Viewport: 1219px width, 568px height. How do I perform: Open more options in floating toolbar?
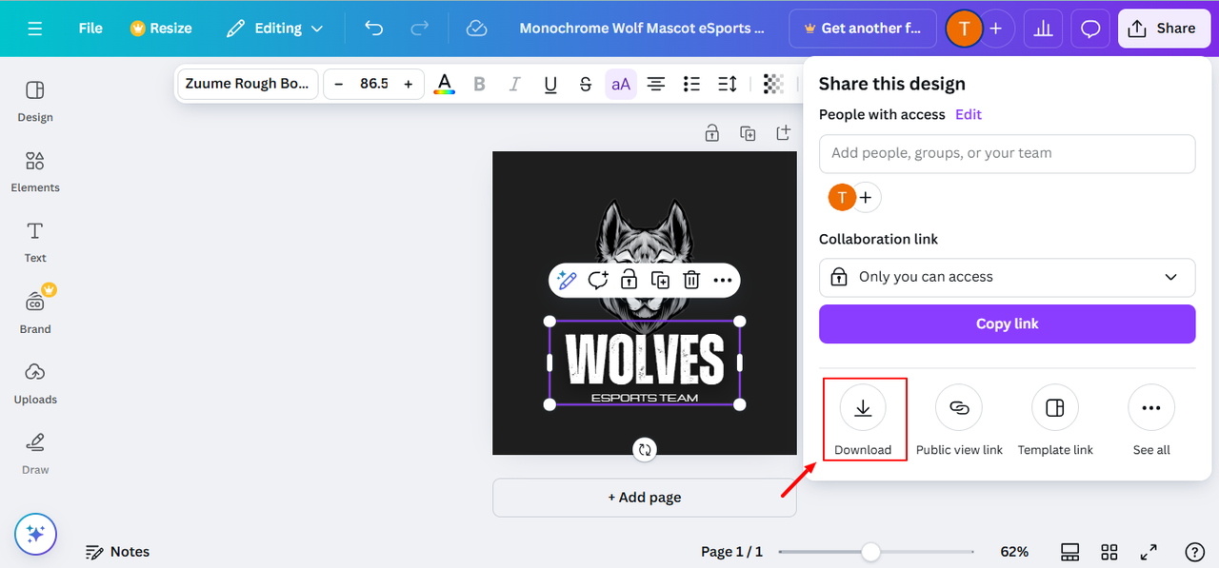click(x=723, y=280)
